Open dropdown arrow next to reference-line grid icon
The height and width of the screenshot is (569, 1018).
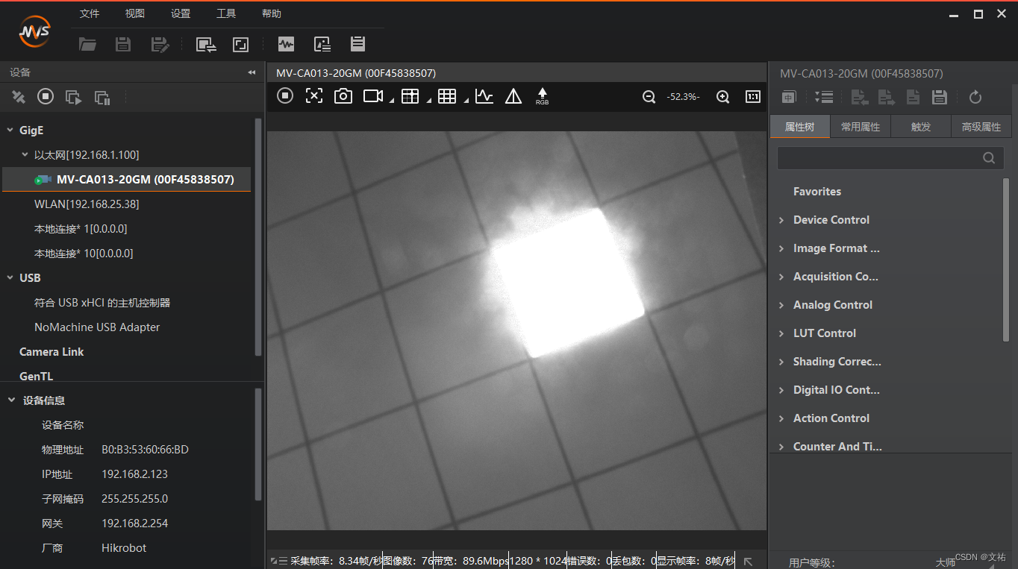click(x=428, y=101)
